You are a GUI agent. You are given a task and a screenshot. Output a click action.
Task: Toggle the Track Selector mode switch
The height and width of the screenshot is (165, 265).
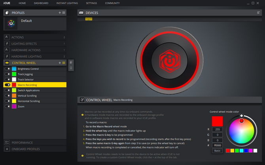click(8, 79)
